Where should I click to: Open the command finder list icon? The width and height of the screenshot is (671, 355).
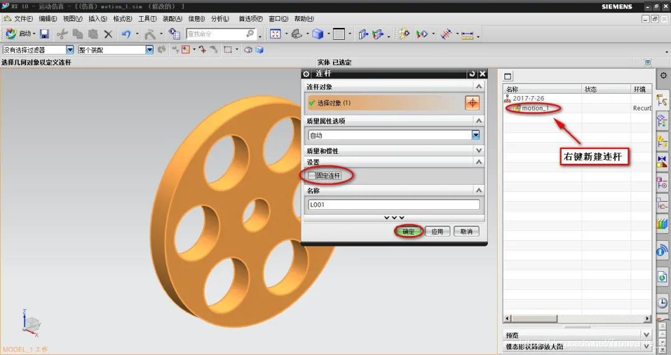[174, 34]
